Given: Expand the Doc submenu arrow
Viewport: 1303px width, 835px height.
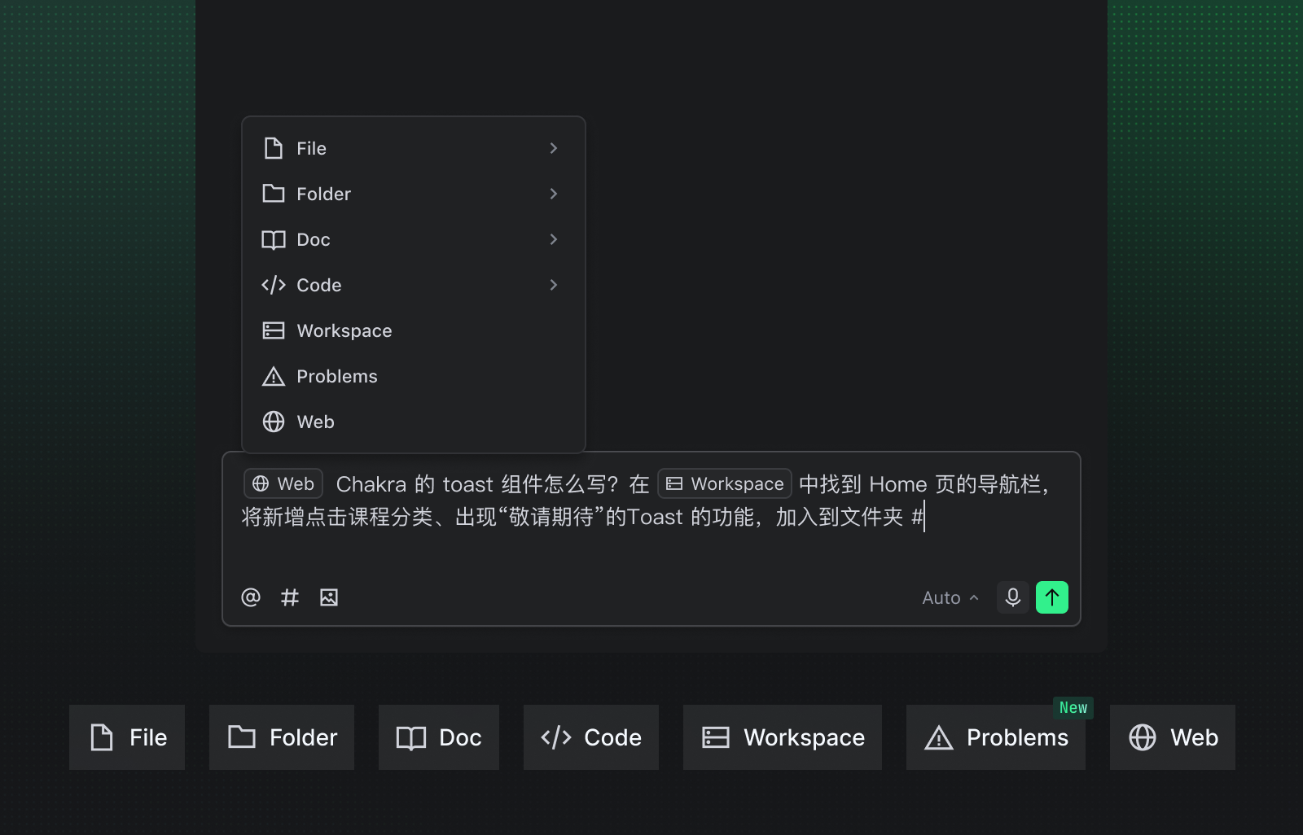Looking at the screenshot, I should point(553,239).
